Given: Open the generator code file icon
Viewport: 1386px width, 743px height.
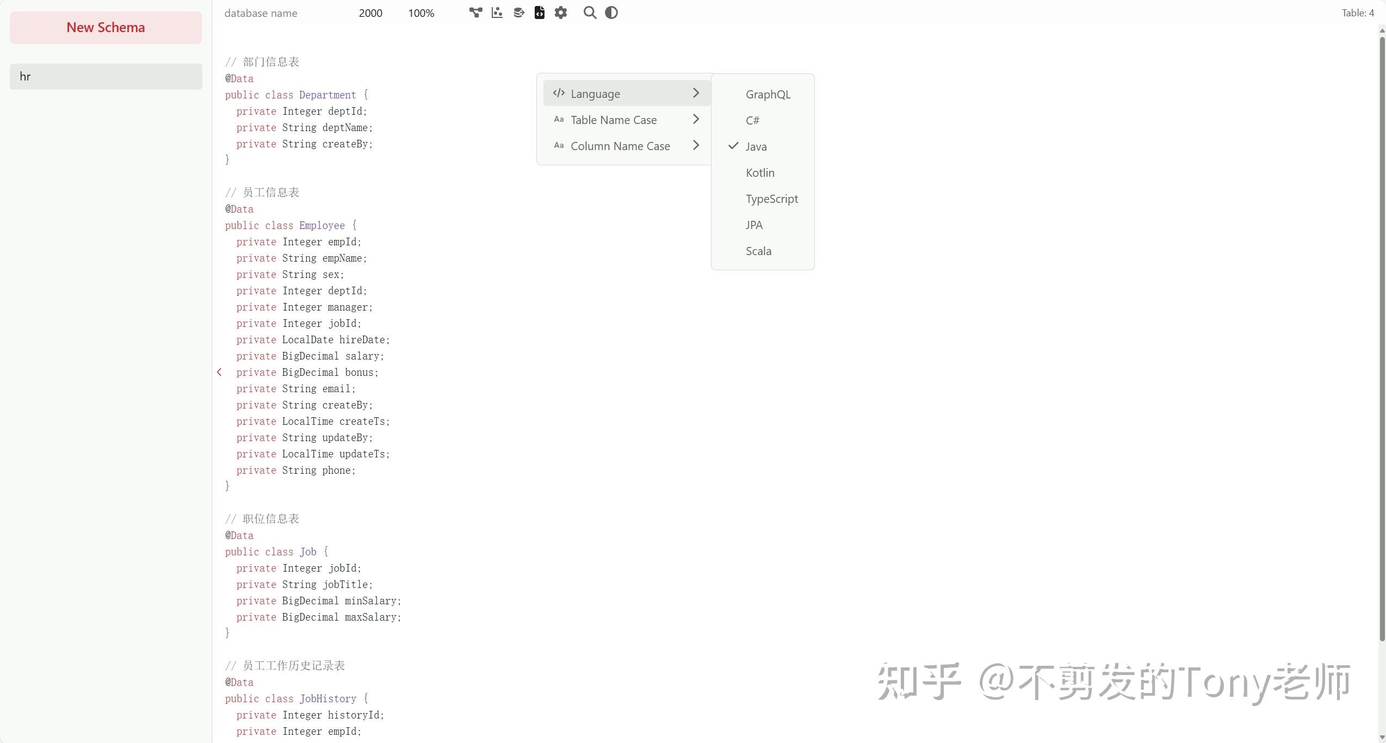Looking at the screenshot, I should (x=539, y=13).
